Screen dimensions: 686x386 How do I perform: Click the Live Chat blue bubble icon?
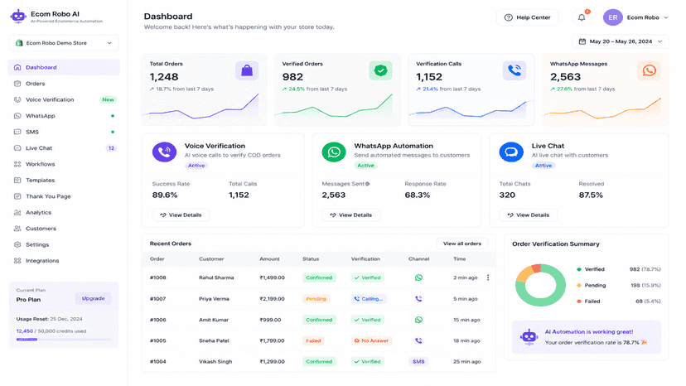pos(511,152)
